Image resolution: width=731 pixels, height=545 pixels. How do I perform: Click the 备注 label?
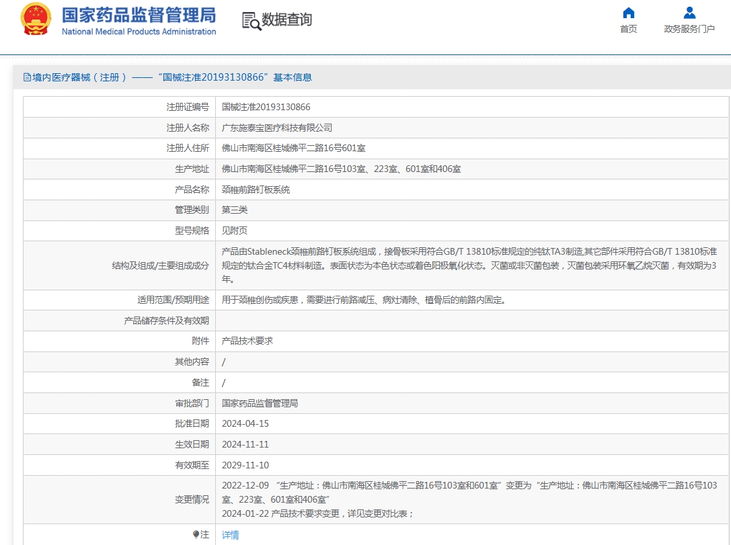click(200, 382)
